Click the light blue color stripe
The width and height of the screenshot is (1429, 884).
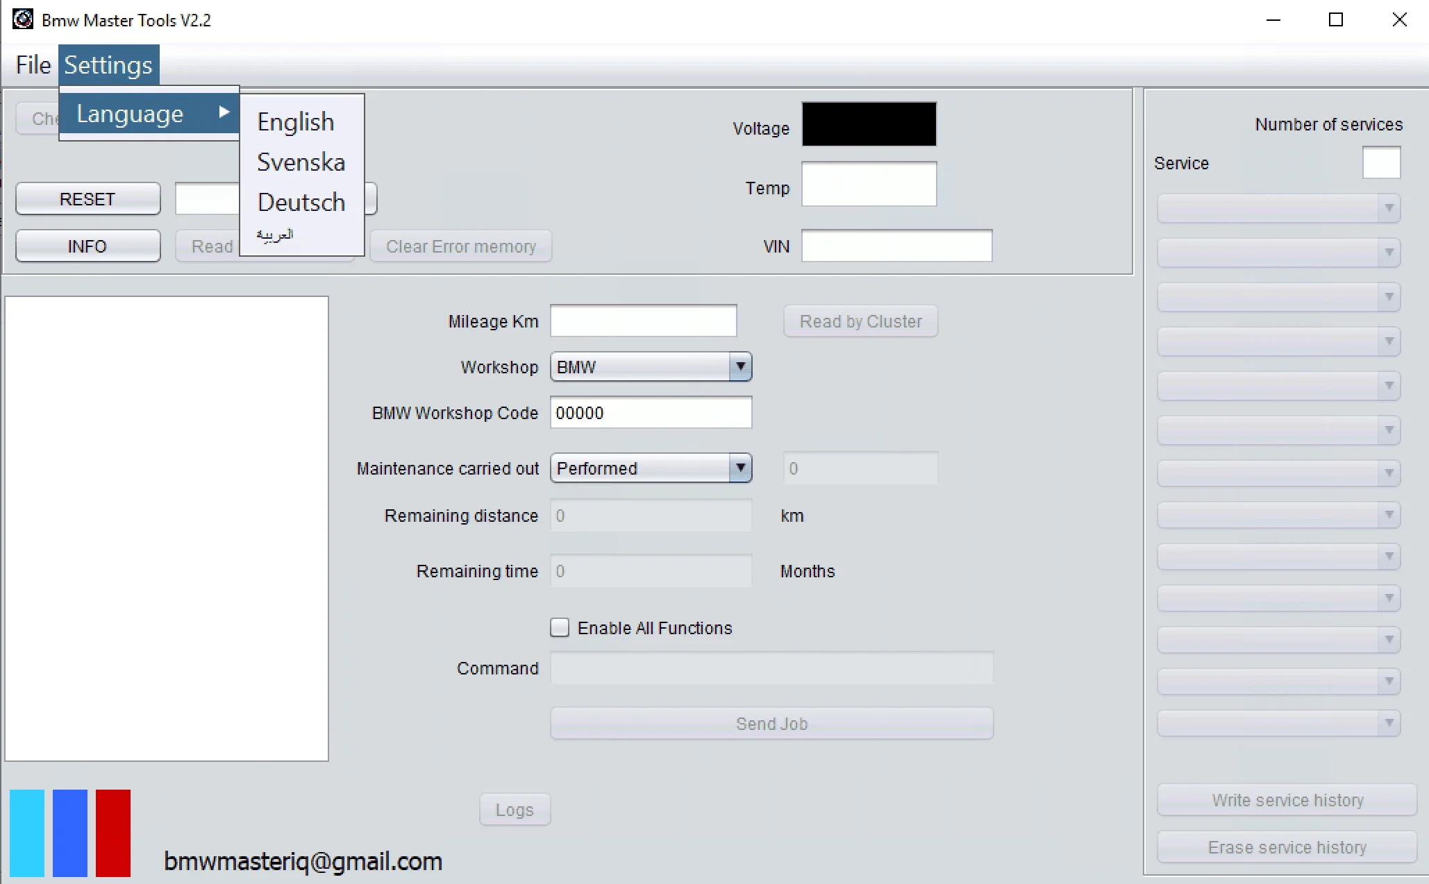[27, 833]
